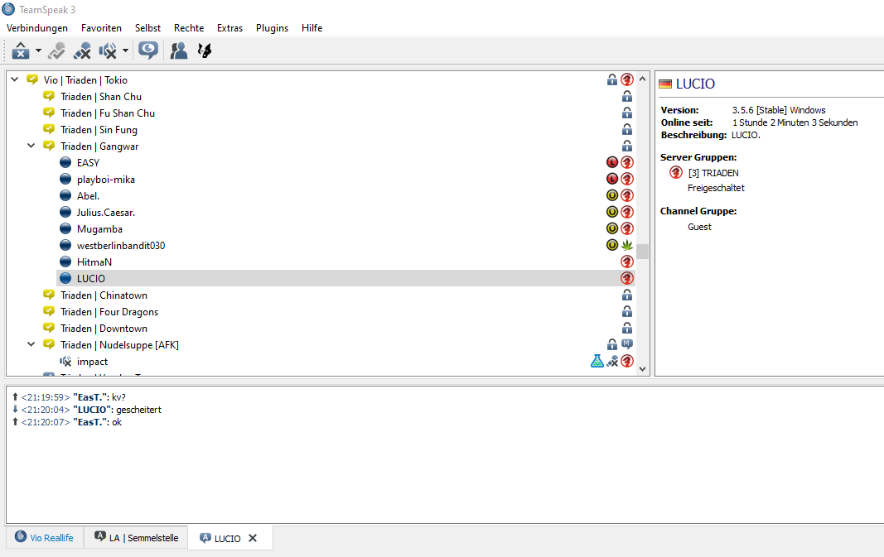
Task: Open the Extras menu
Action: click(230, 28)
